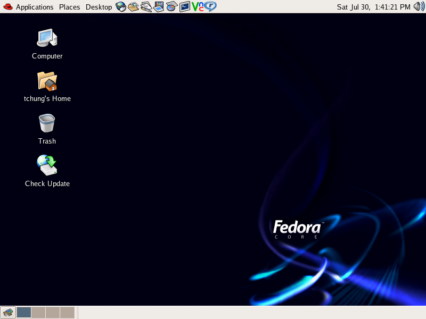Switch to the fourth workspace
The height and width of the screenshot is (319, 426).
coord(67,313)
